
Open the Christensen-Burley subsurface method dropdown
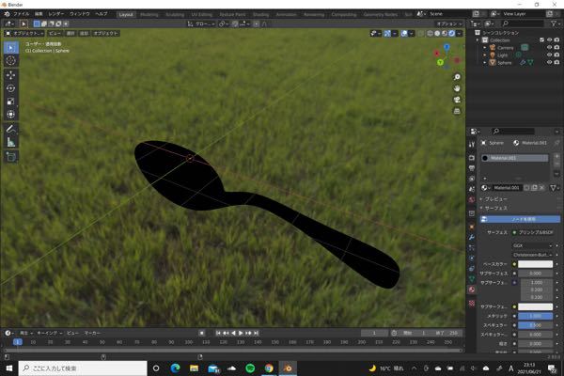coord(532,255)
